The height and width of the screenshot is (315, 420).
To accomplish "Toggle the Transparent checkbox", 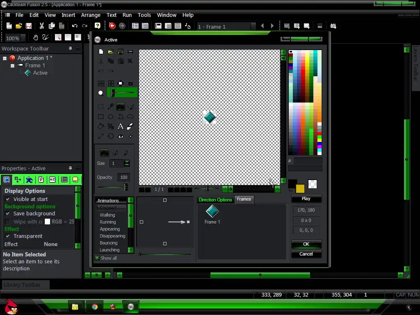I will (x=7, y=236).
